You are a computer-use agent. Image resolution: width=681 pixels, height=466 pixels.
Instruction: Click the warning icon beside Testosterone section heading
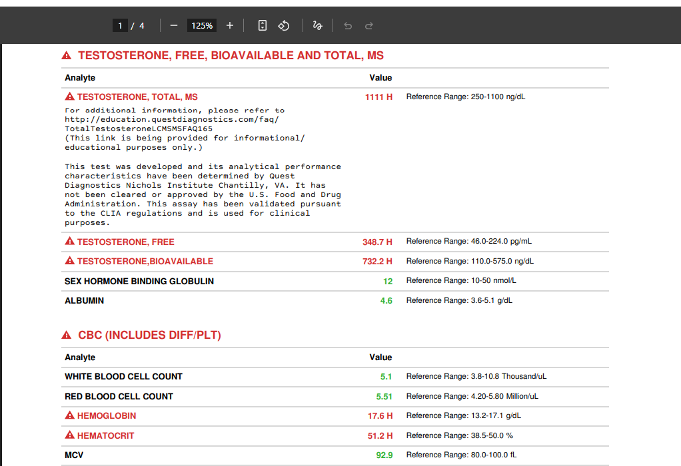67,55
